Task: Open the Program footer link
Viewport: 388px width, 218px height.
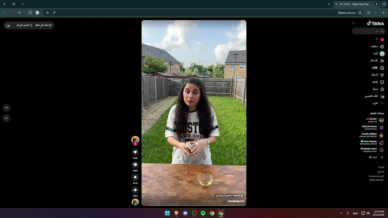Action: (381, 172)
